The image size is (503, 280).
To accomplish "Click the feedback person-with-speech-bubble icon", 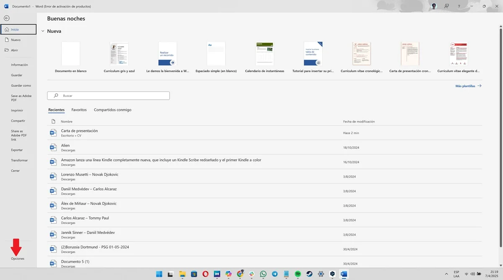I will coord(447,6).
